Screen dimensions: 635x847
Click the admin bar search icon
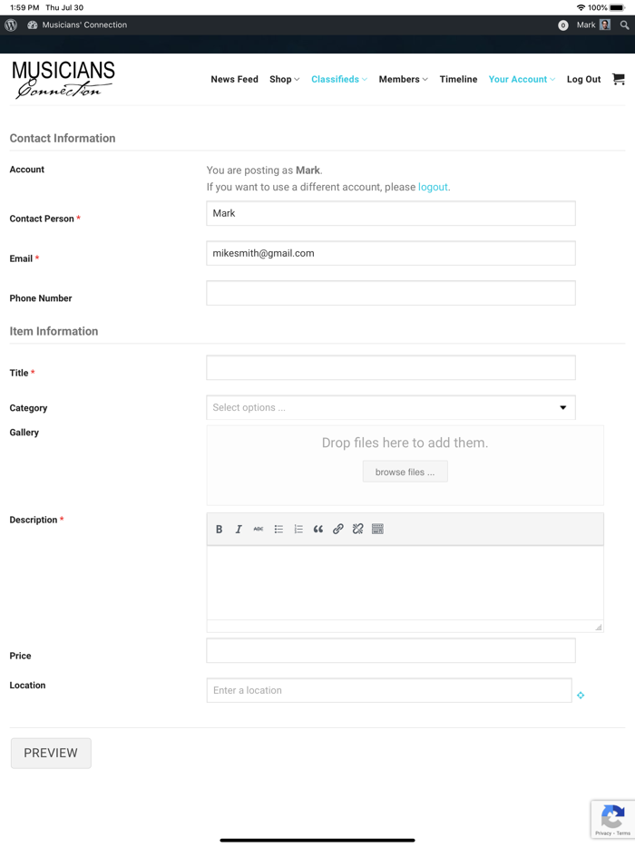coord(624,24)
